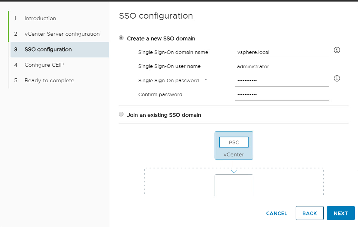Click the info icon beside the domain name field
The width and height of the screenshot is (358, 227).
coord(337,50)
